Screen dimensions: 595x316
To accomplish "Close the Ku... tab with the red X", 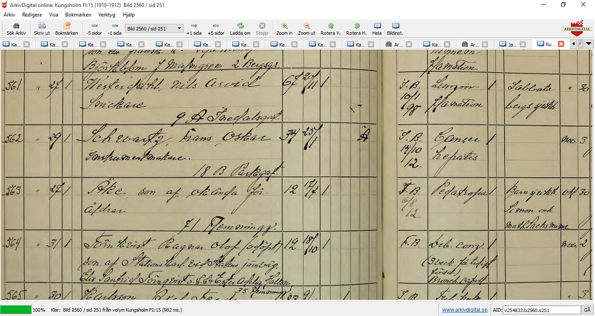I will pos(561,44).
